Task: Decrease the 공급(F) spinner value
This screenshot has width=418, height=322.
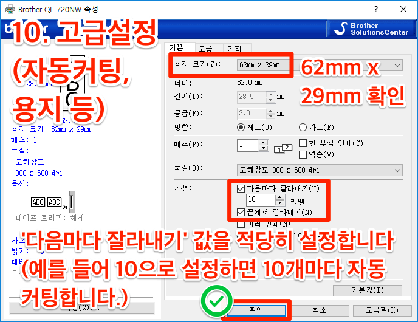Action: 270,117
